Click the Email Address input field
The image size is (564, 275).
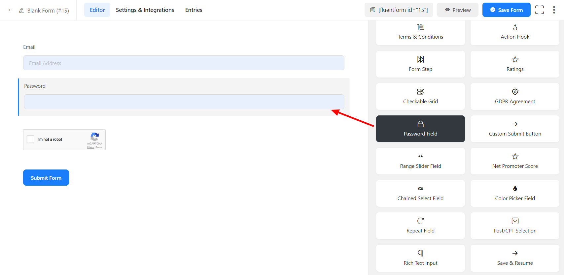184,63
